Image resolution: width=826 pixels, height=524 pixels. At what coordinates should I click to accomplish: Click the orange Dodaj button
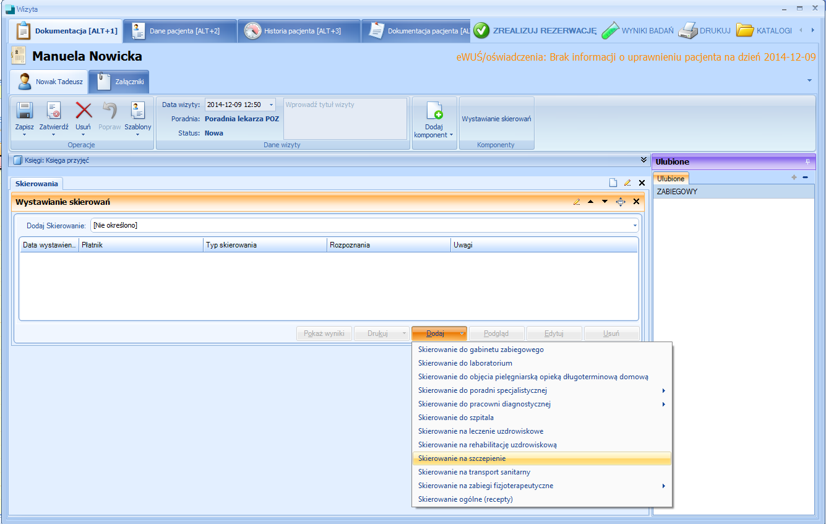(x=435, y=334)
